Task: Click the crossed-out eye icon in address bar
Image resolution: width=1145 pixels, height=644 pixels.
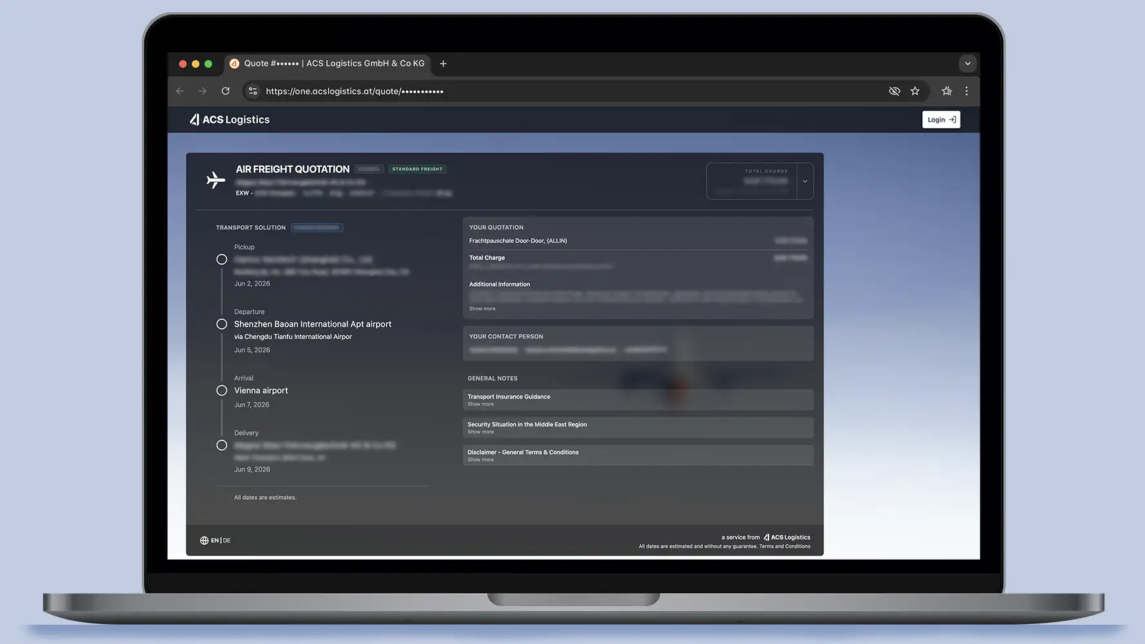Action: (x=894, y=91)
